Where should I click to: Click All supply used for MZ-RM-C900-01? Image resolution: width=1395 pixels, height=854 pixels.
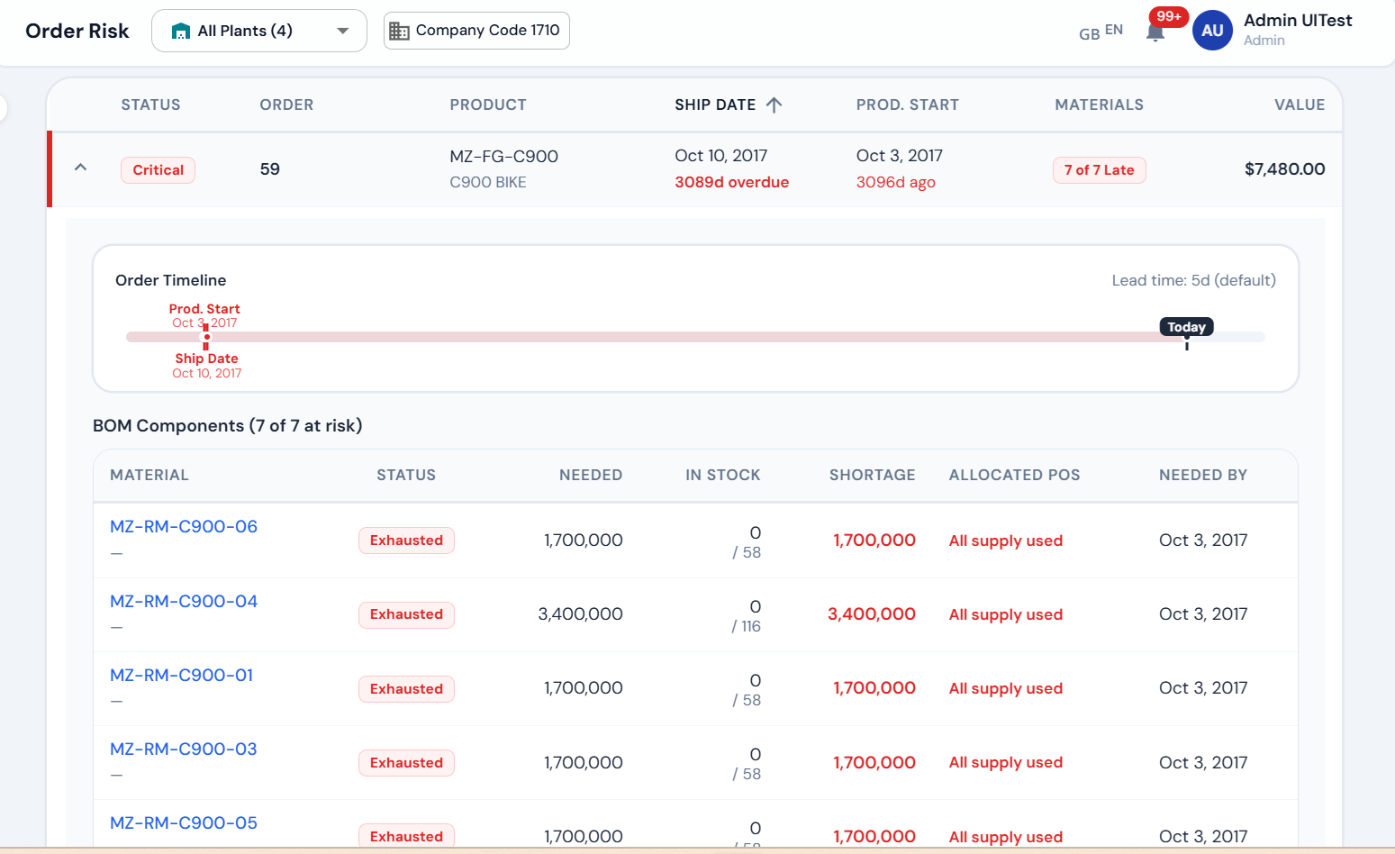click(1005, 688)
